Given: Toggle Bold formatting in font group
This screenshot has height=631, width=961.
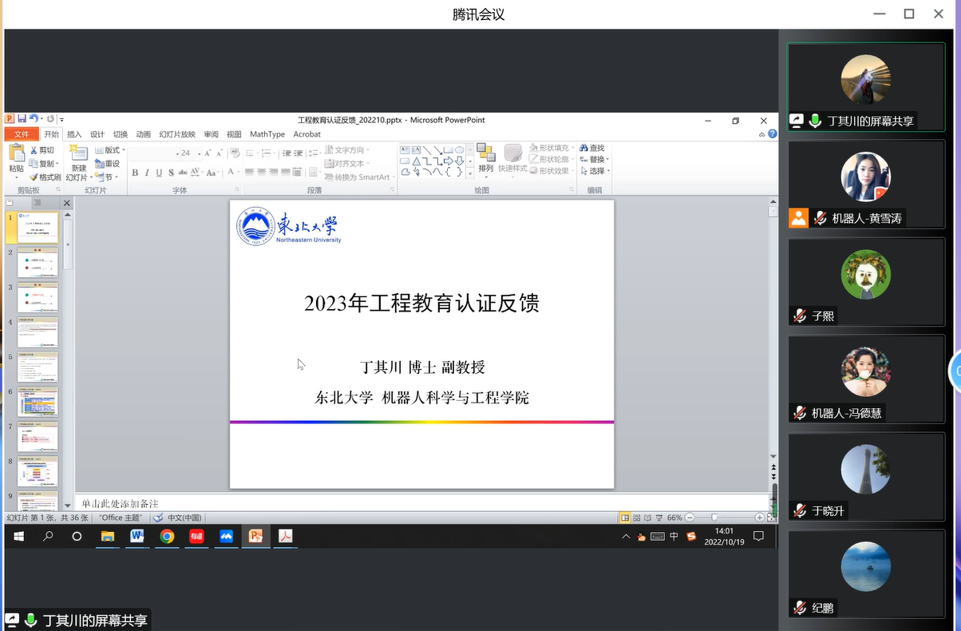Looking at the screenshot, I should [135, 173].
